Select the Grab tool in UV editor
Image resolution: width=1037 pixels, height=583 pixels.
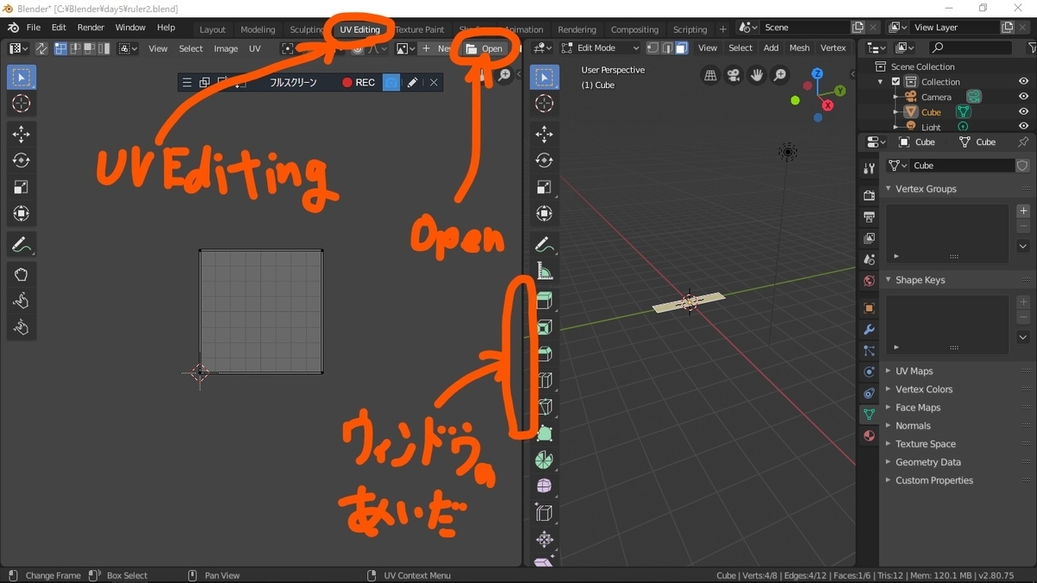[x=22, y=275]
